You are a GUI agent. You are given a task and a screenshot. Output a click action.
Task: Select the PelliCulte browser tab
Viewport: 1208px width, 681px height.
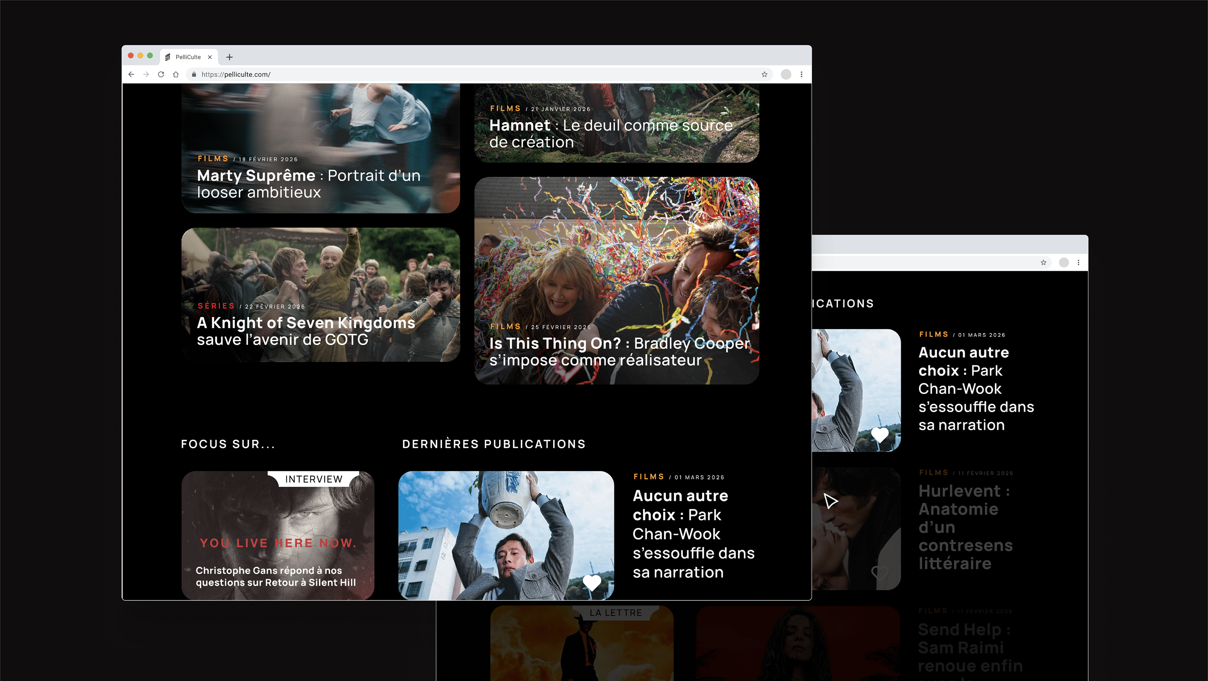click(x=188, y=57)
